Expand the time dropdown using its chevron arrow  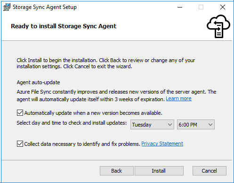tap(210, 125)
